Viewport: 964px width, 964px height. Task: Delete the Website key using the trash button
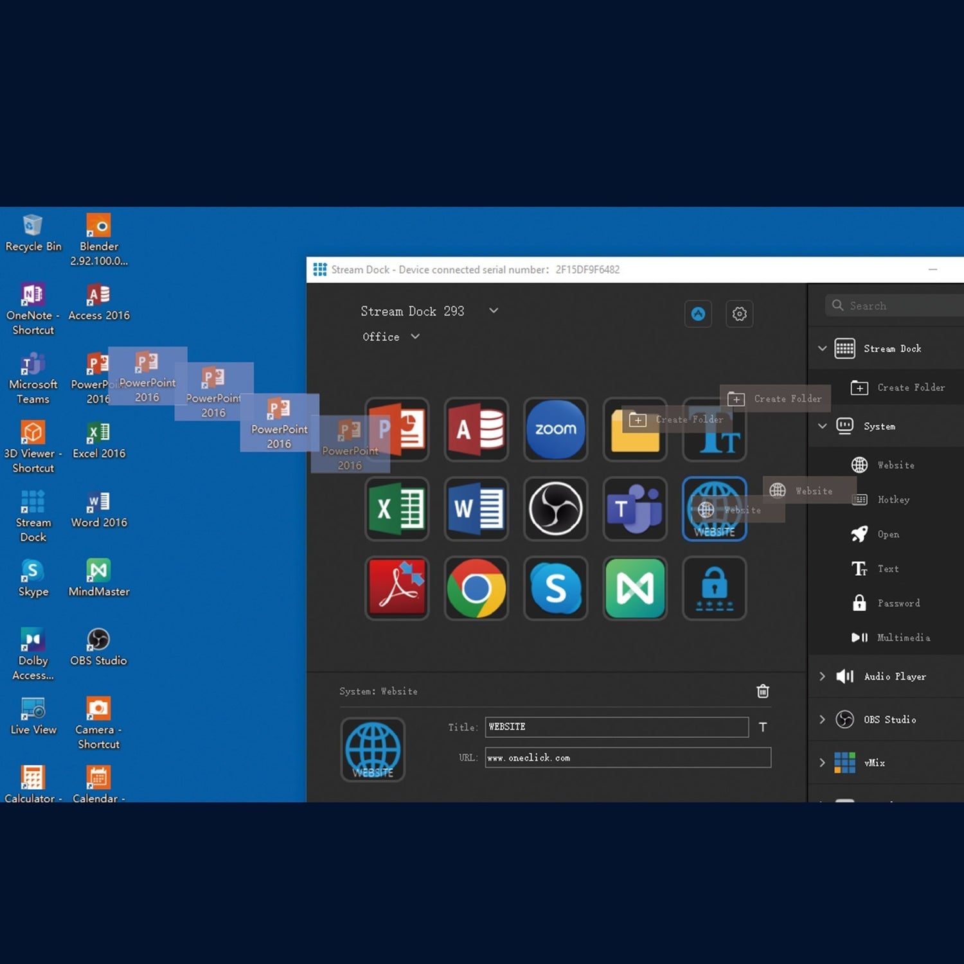[x=762, y=691]
